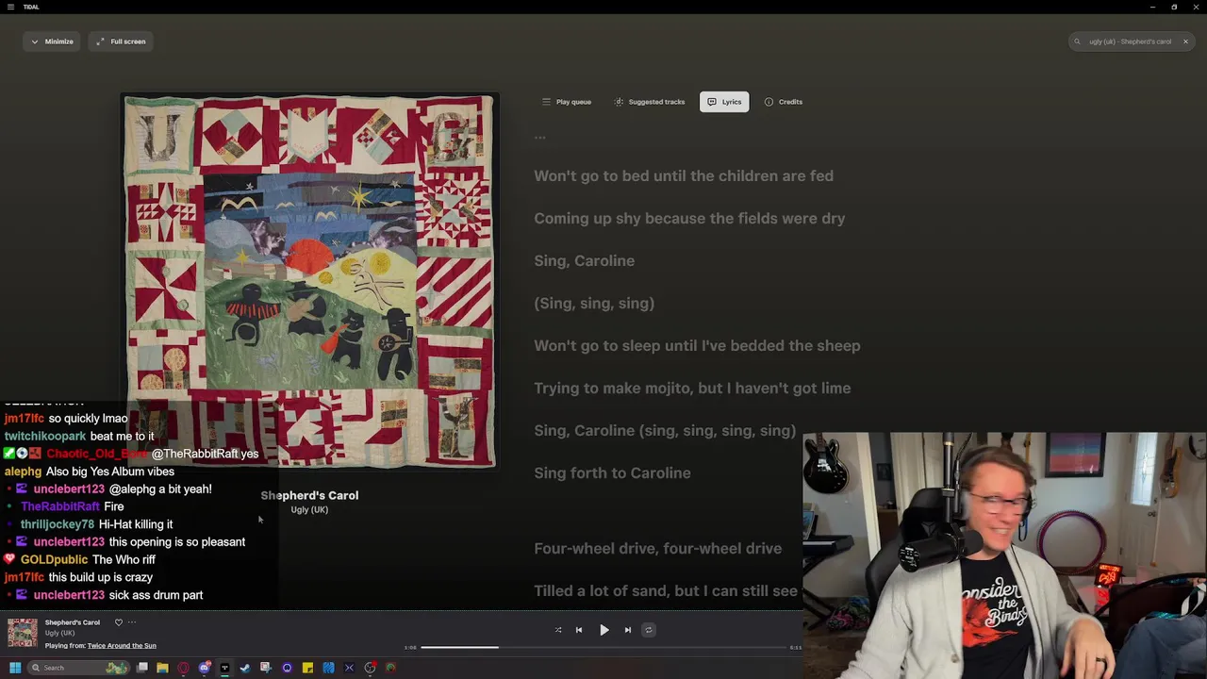
Task: Open Steam from the taskbar
Action: 245,668
